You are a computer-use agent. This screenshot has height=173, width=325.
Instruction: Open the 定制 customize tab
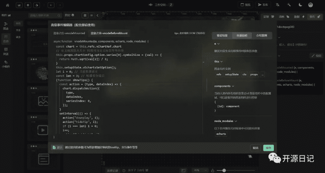pos(269,17)
